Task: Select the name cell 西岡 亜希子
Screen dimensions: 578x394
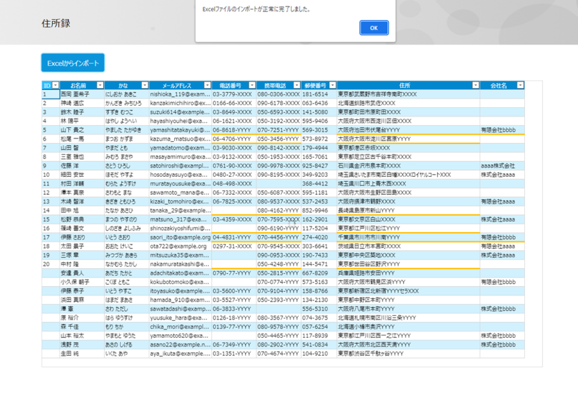Action: click(x=75, y=94)
